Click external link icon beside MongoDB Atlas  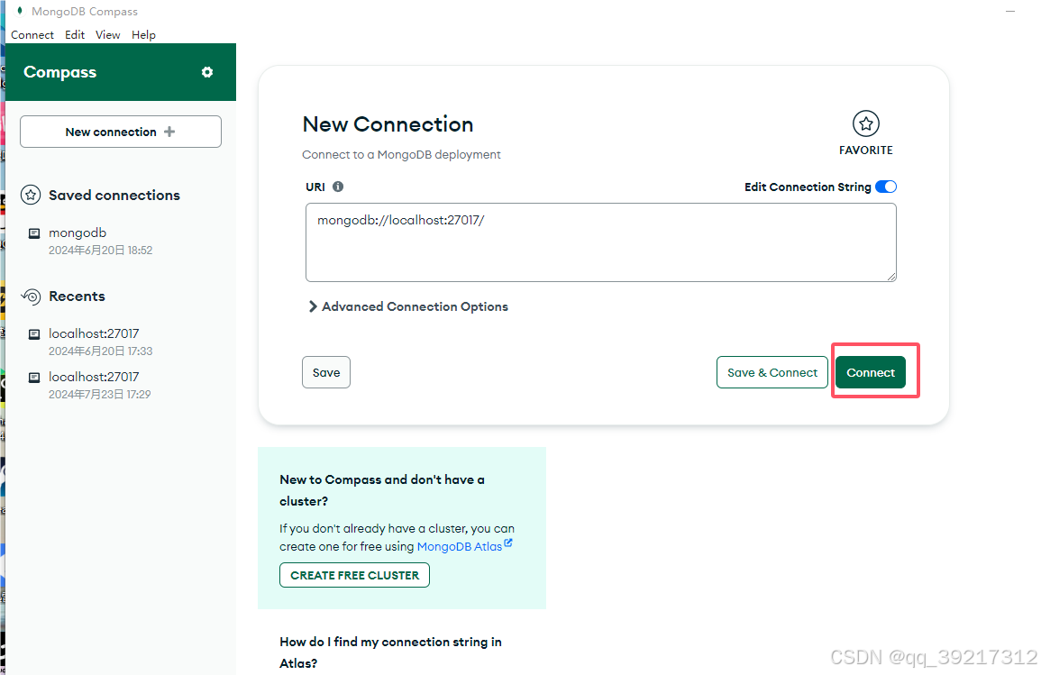pos(508,543)
